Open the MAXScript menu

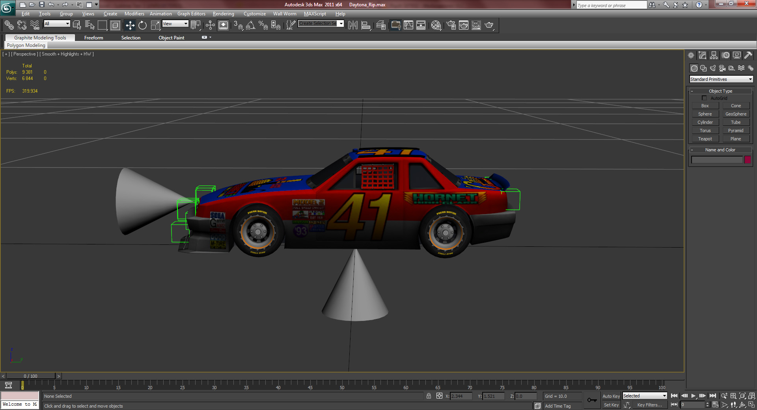(x=315, y=14)
